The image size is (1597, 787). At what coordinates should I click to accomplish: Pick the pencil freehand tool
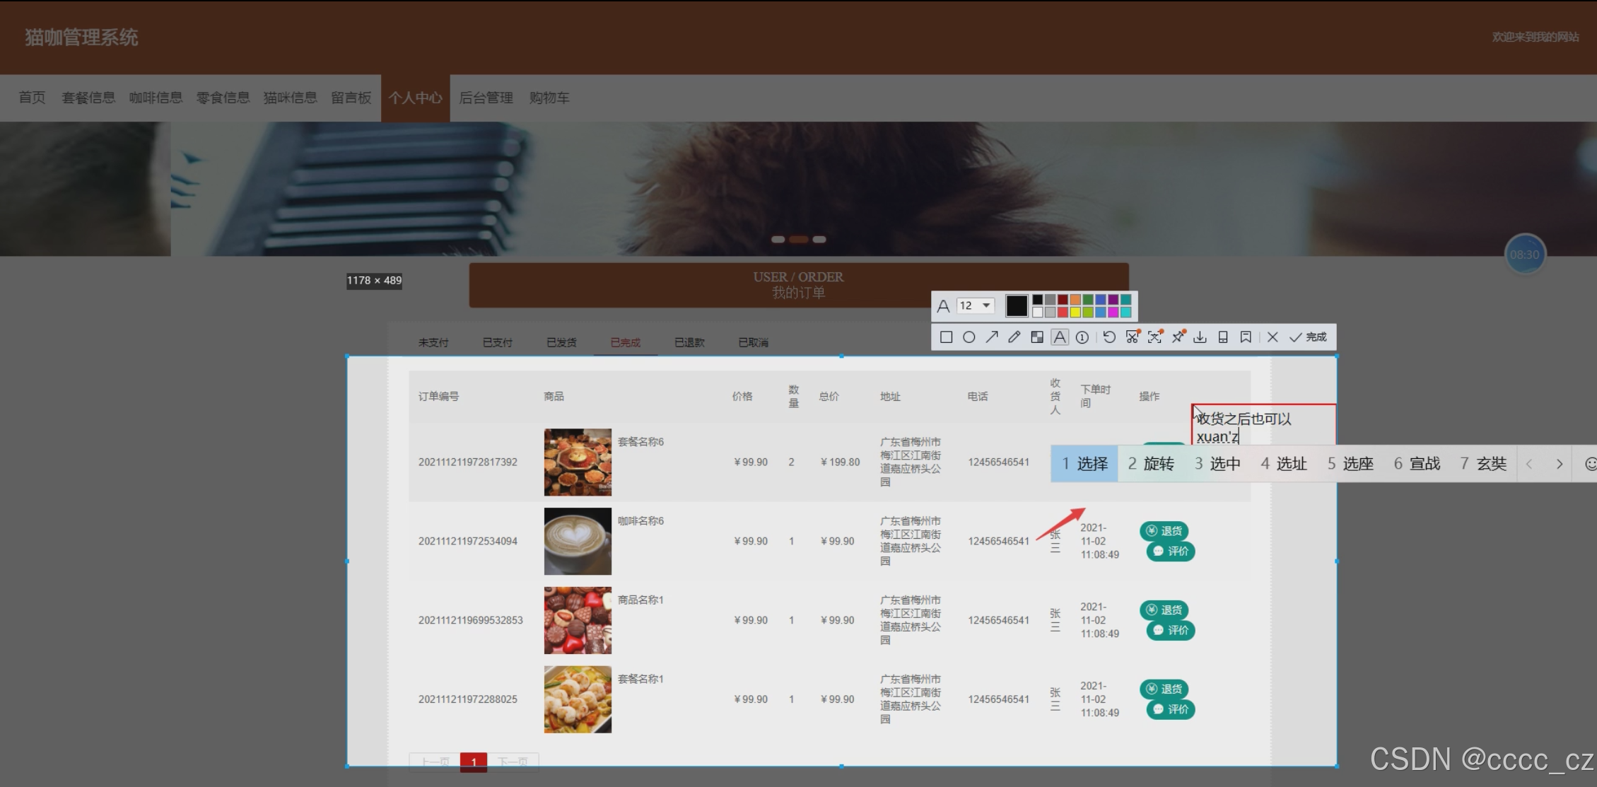click(1014, 337)
